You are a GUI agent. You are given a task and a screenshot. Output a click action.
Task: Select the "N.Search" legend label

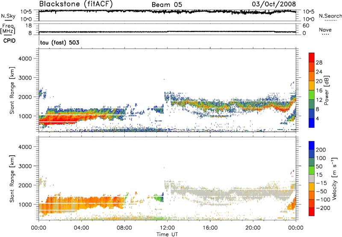(330, 16)
